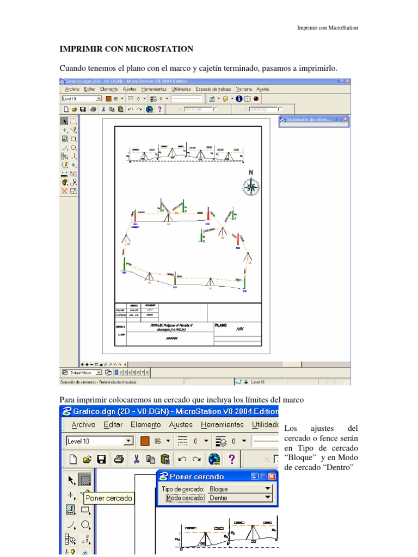
Task: Pick the Place Fence tool in upper window
Action: coord(73,121)
